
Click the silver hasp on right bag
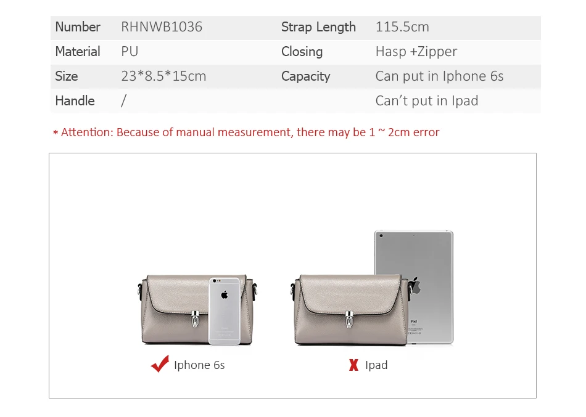pyautogui.click(x=349, y=319)
